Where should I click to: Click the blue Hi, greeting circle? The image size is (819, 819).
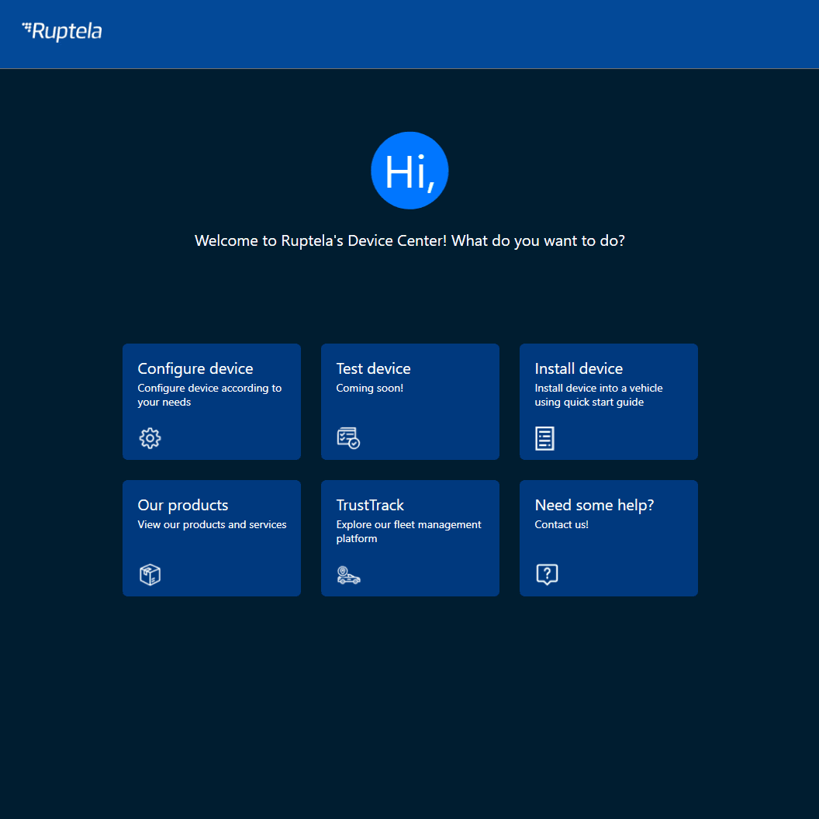tap(409, 171)
